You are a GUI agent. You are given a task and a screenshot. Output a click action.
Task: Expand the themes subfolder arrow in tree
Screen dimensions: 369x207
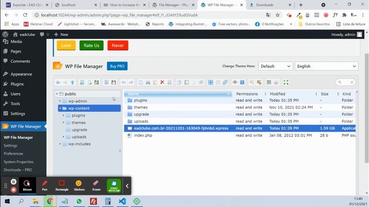pos(63,122)
